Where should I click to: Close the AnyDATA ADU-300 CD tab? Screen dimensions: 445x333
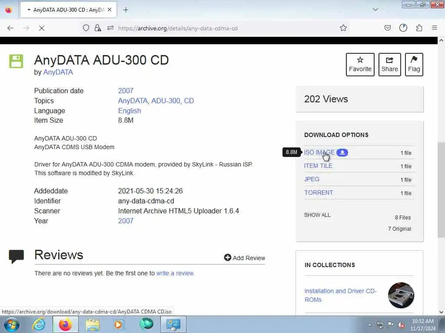coord(110,10)
